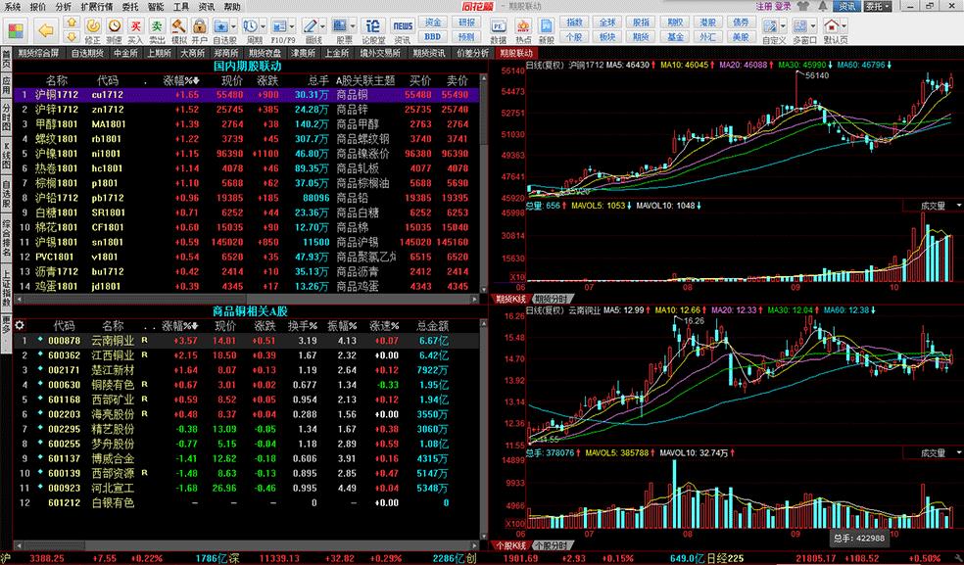Viewport: 964px width, 565px height.
Task: Click the 买入 buy icon
Action: (136, 30)
